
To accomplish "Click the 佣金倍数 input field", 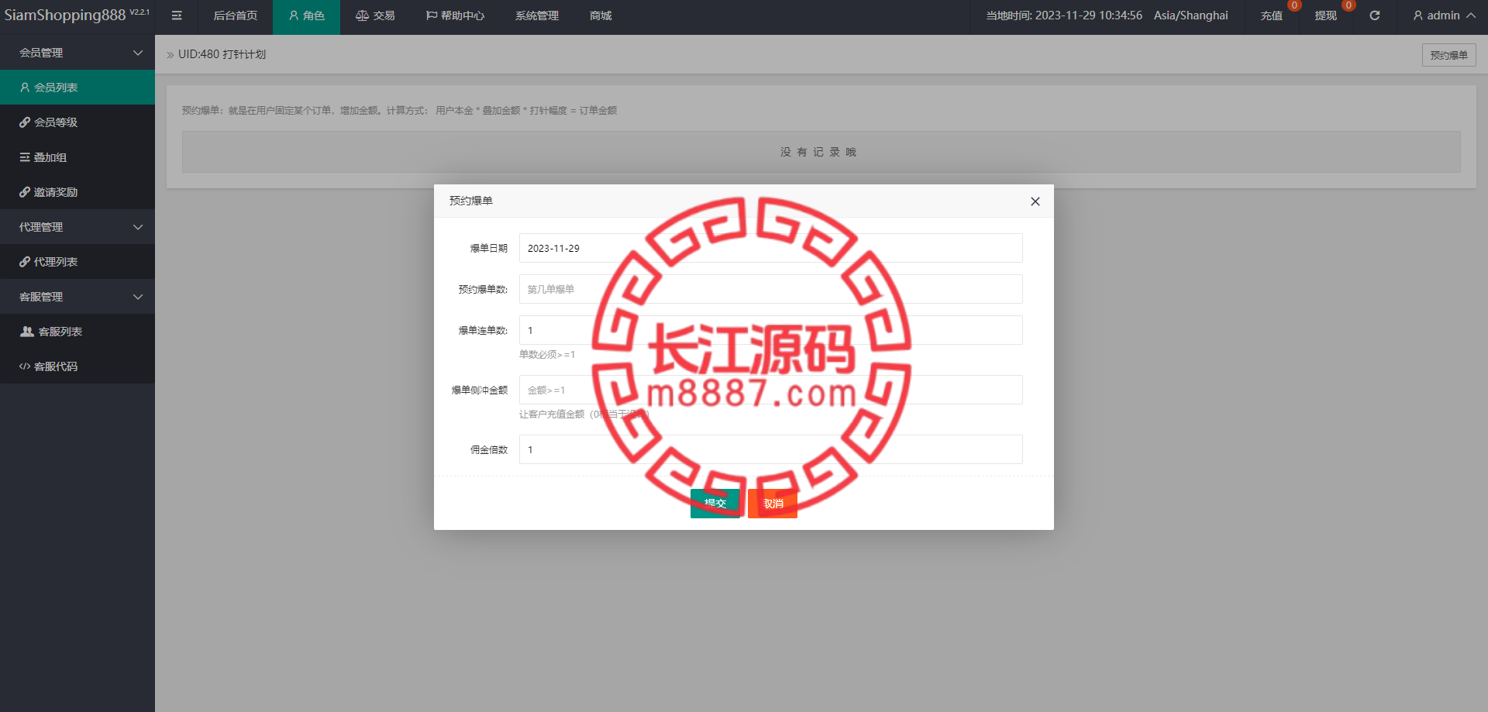I will (770, 449).
